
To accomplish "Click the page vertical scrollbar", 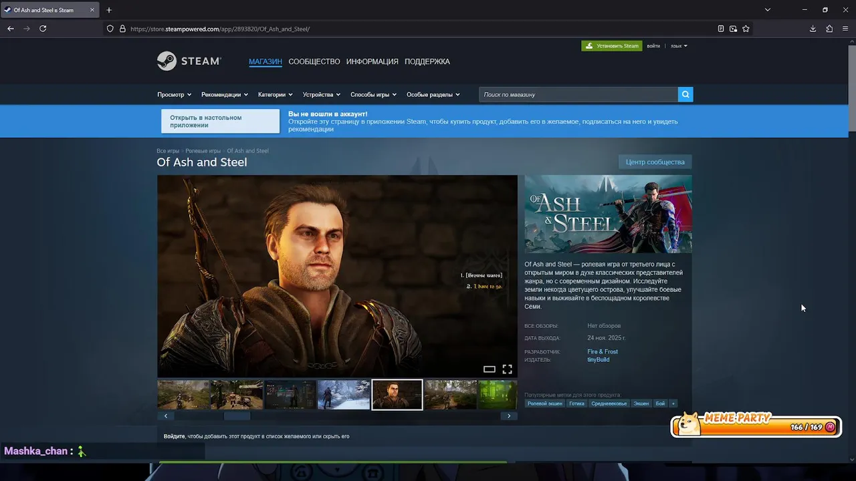I will 852,87.
